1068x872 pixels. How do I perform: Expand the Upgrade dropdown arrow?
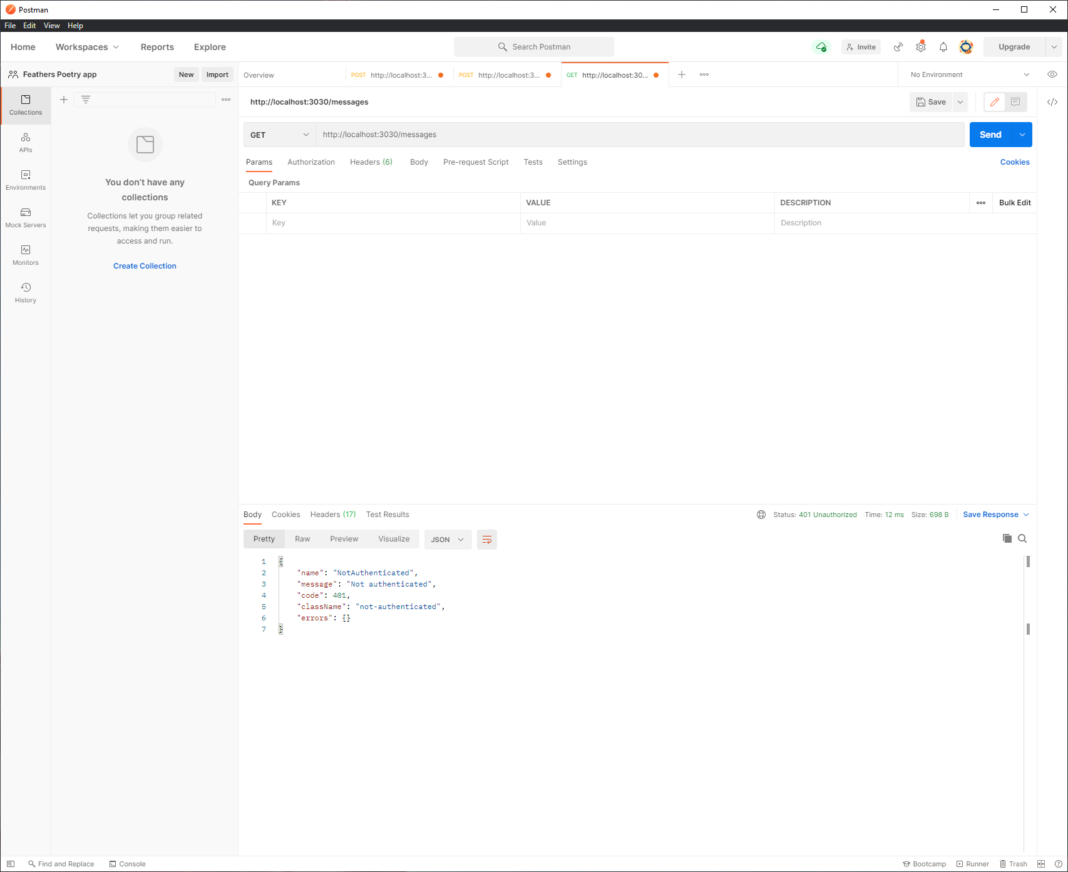pyautogui.click(x=1054, y=47)
